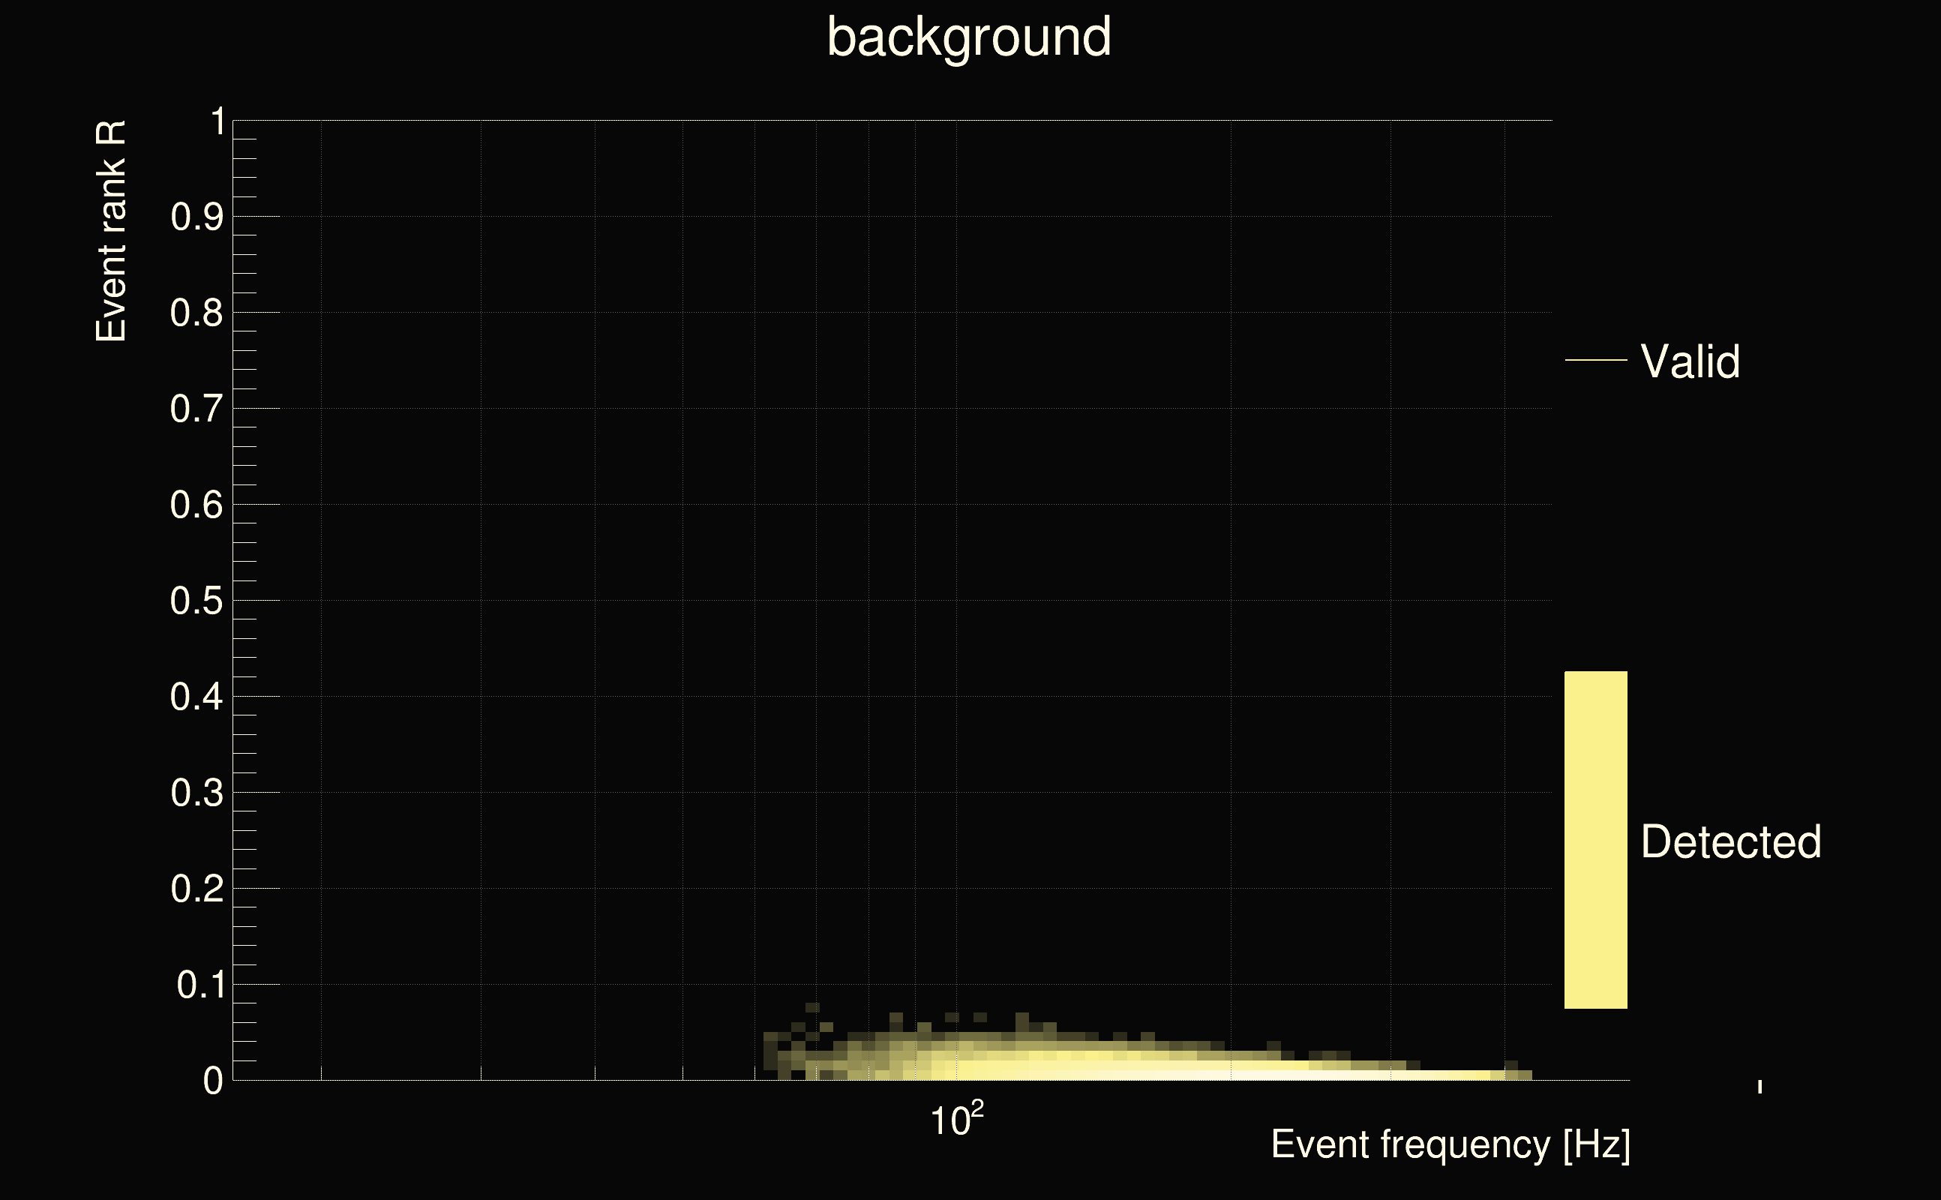Select the 'Event frequency [Hz]' axis label
The height and width of the screenshot is (1200, 1941).
click(x=1450, y=1145)
